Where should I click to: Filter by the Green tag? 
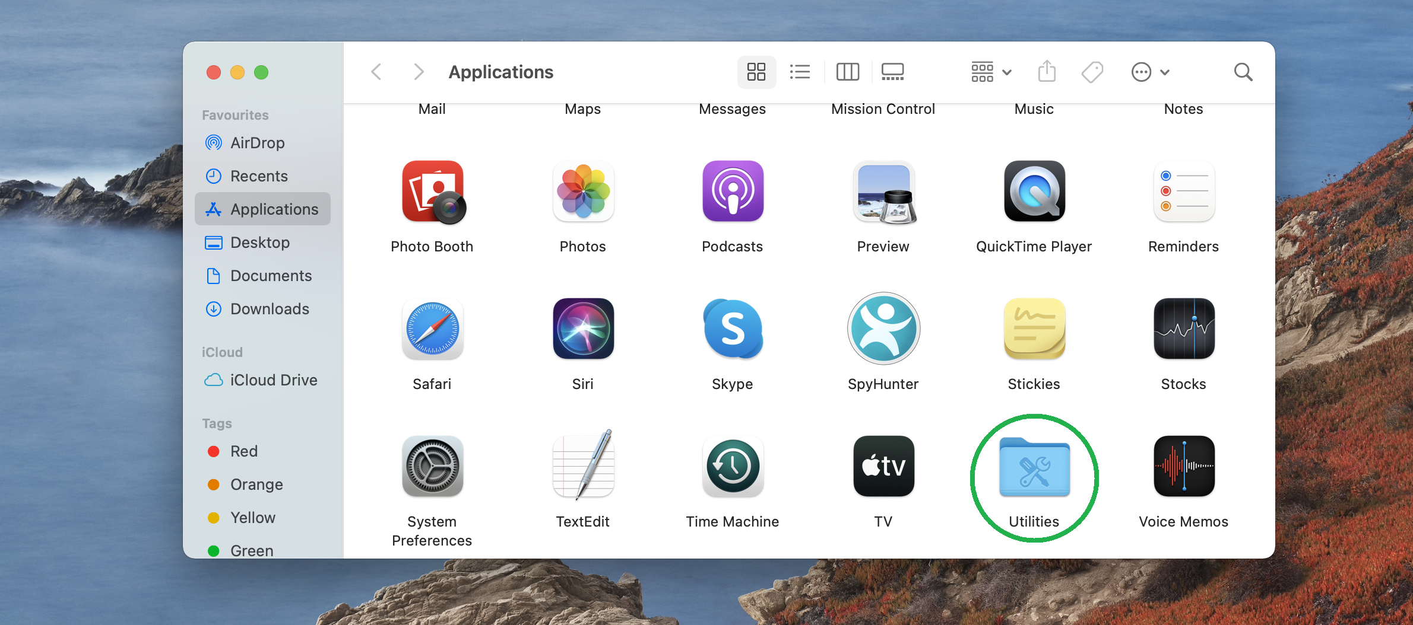(262, 550)
